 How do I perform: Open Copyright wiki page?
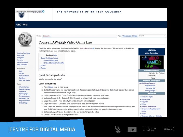[x=144, y=102]
